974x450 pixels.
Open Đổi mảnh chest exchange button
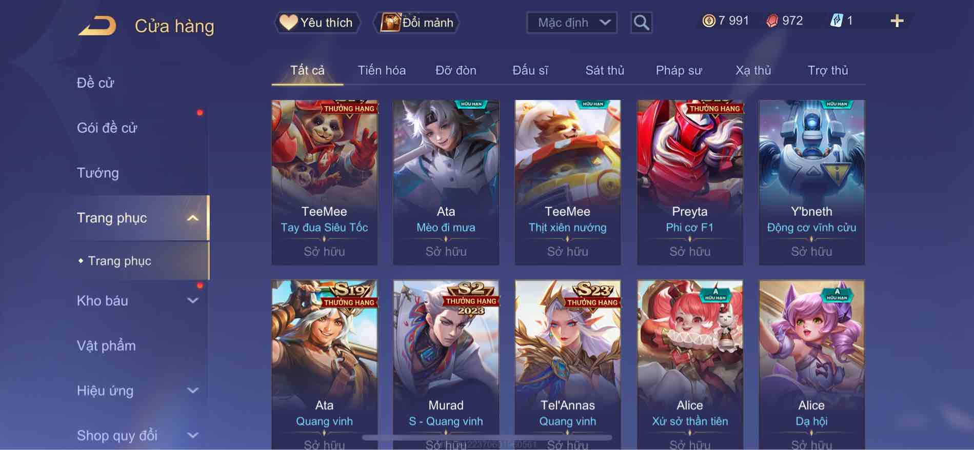(x=416, y=23)
